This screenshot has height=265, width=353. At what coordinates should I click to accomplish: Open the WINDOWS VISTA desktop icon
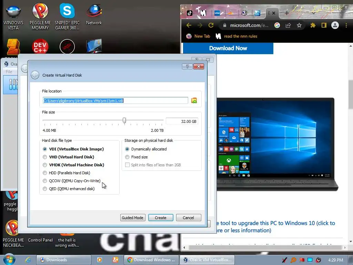[x=13, y=17]
